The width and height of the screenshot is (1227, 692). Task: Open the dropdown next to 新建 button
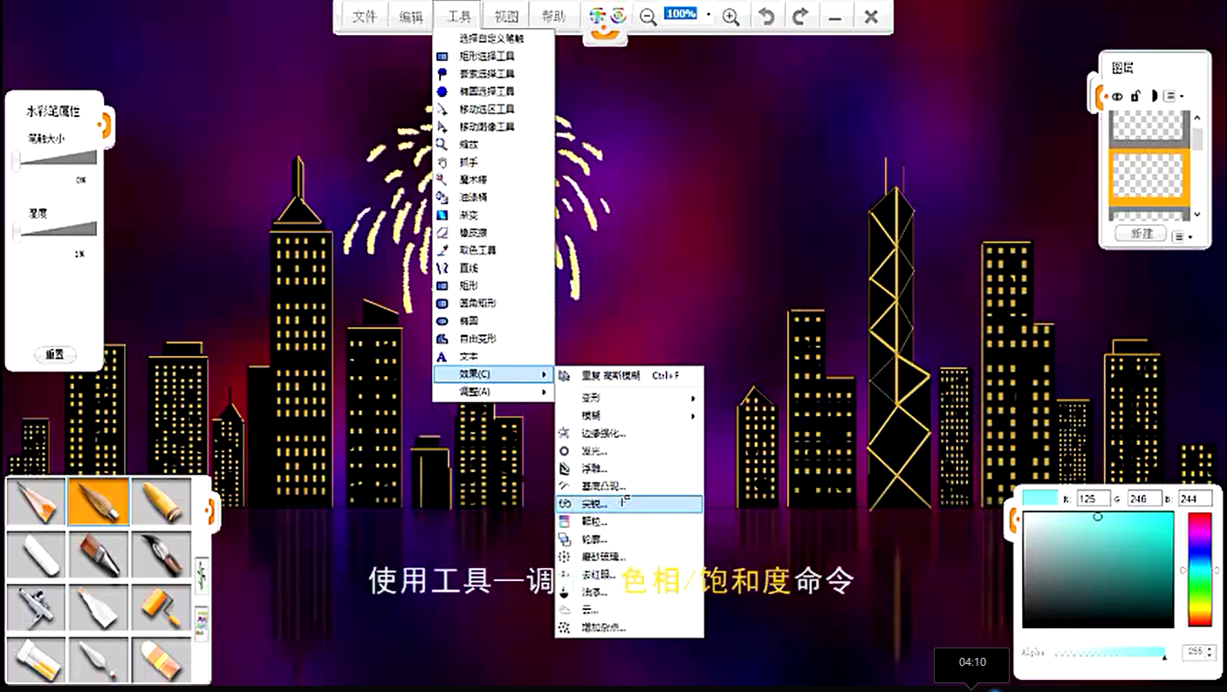[1182, 236]
